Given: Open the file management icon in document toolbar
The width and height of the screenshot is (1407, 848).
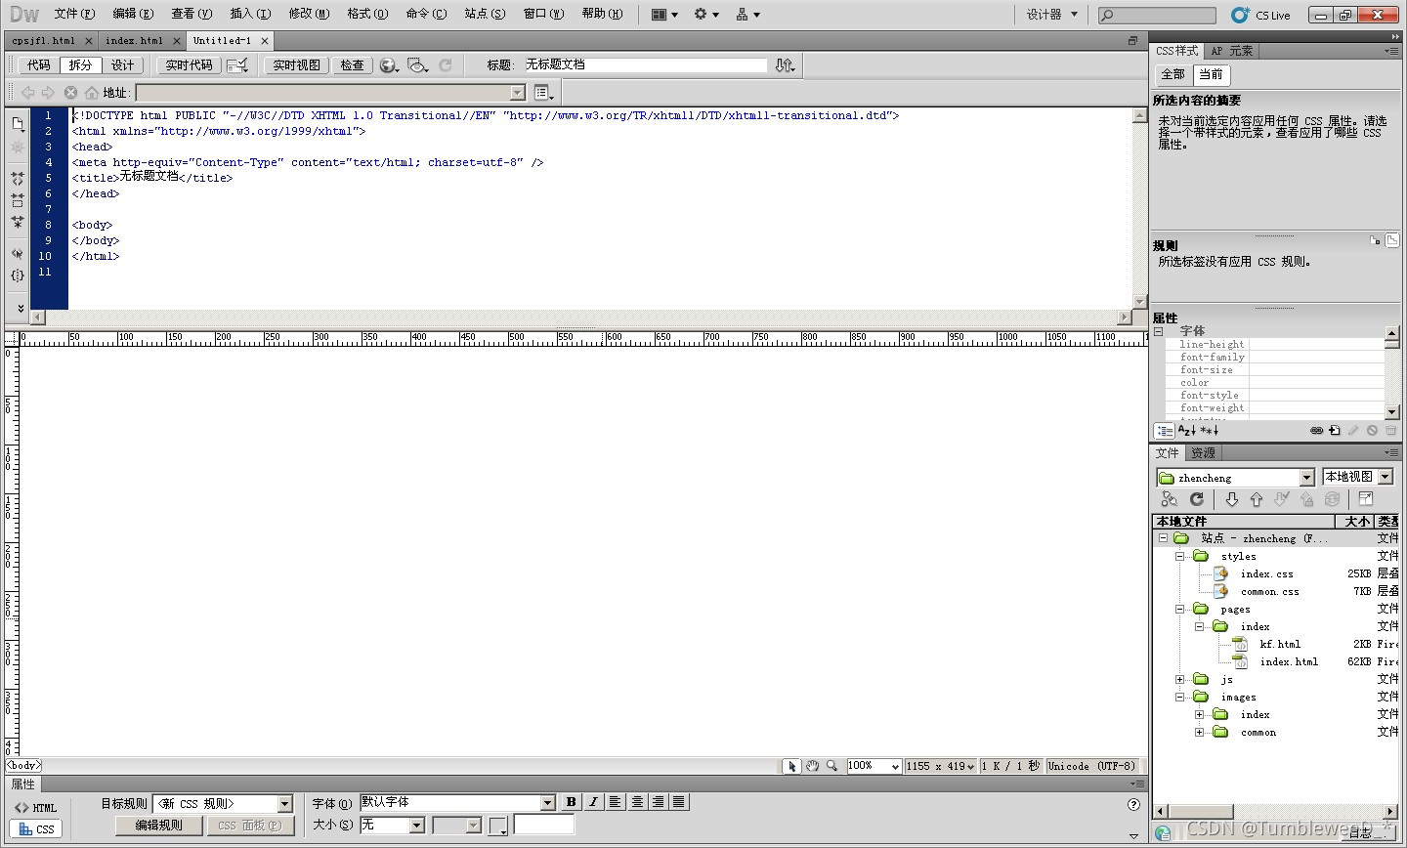Looking at the screenshot, I should click(785, 65).
